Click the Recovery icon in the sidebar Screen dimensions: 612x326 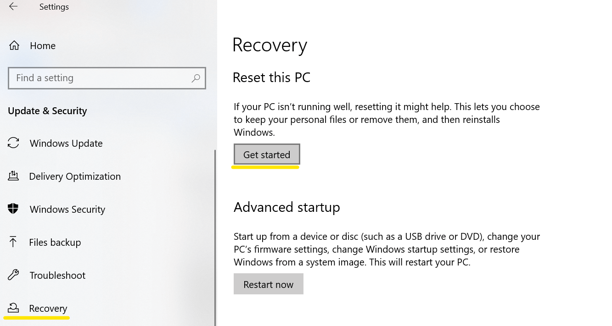point(13,308)
